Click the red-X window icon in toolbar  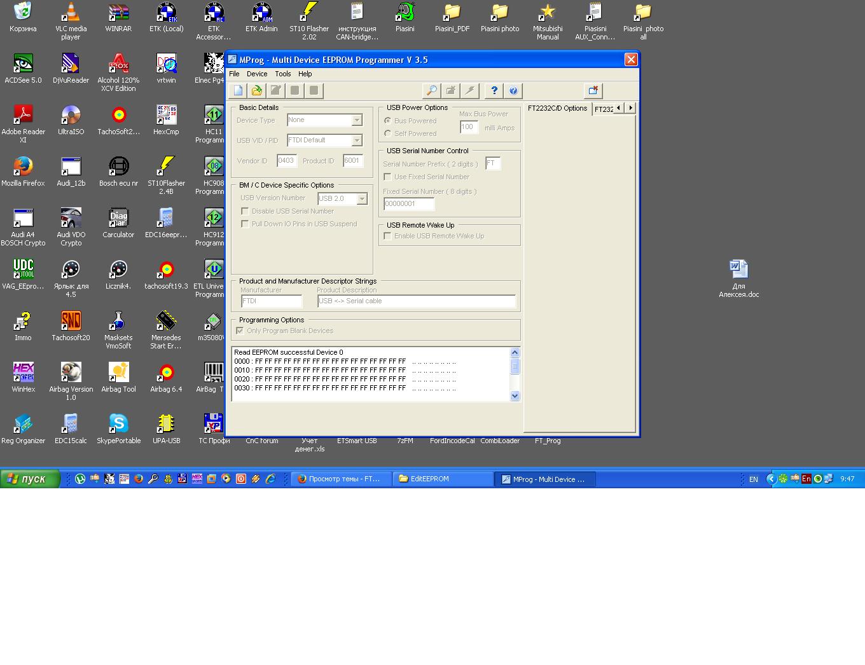tap(593, 91)
